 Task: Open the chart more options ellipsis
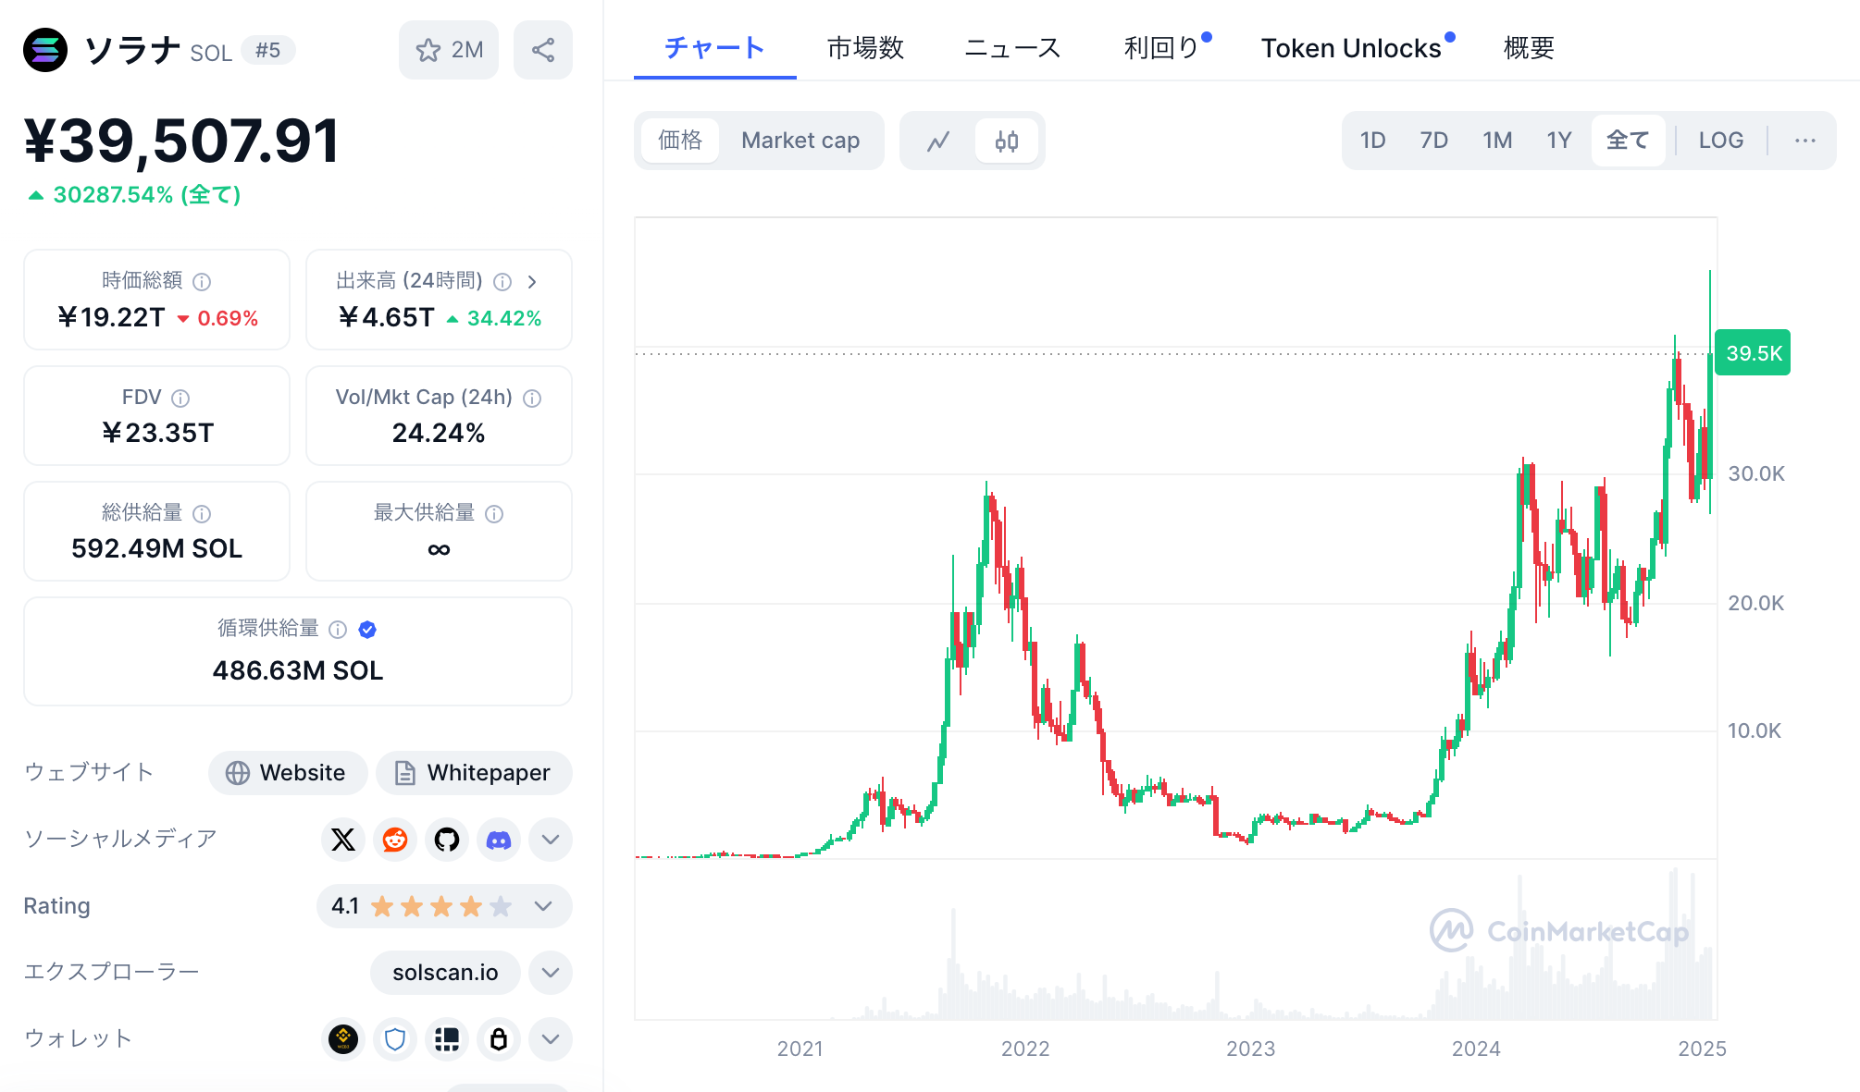(x=1805, y=141)
